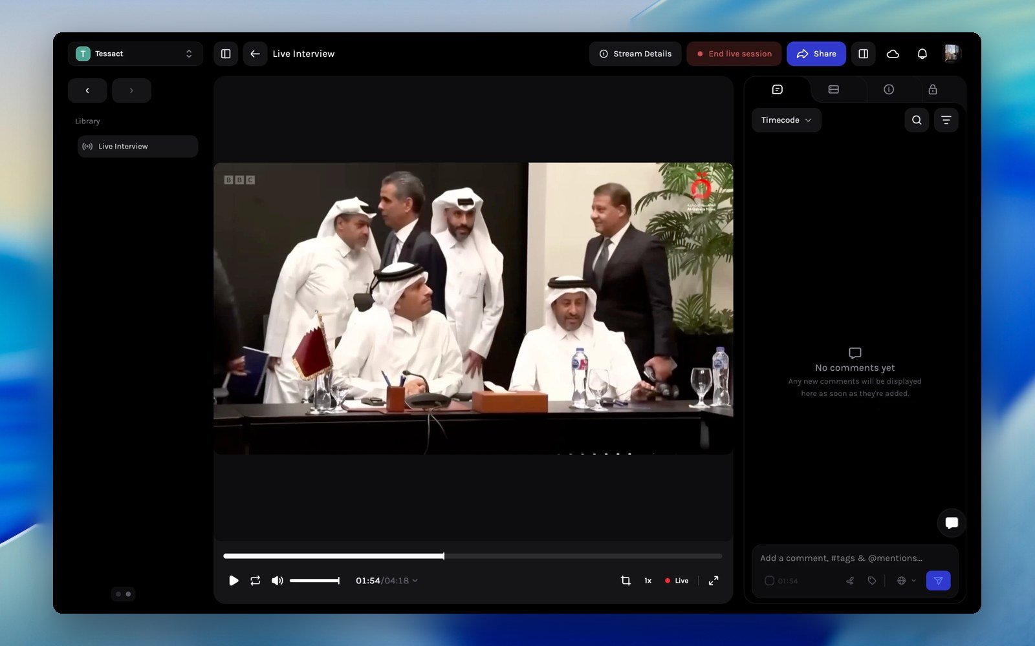Click the video progress bar
The height and width of the screenshot is (646, 1035).
click(x=473, y=556)
